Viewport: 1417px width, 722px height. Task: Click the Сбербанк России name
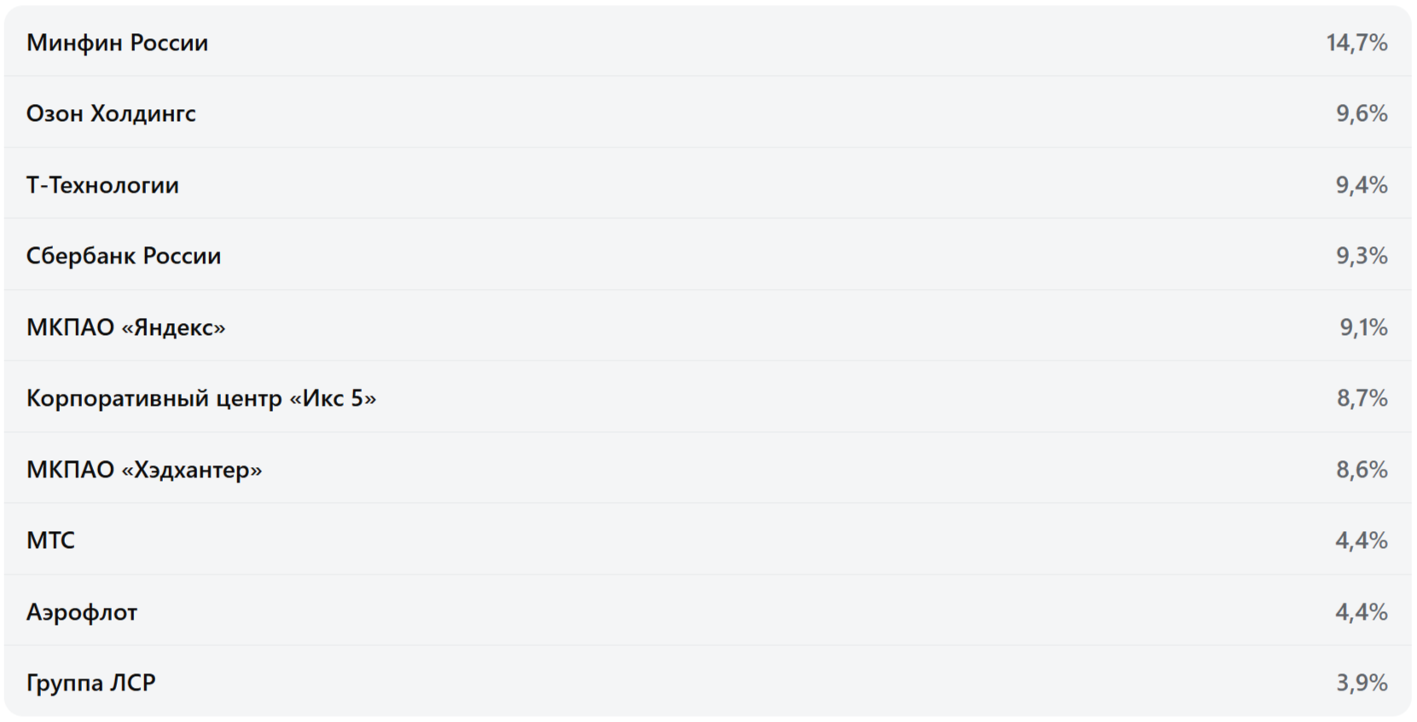[x=124, y=256]
